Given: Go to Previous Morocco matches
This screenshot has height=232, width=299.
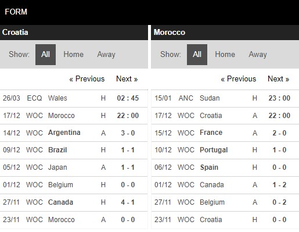Looking at the screenshot, I should pos(239,79).
